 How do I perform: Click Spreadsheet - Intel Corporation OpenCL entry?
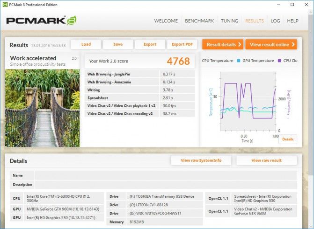coord(264,199)
